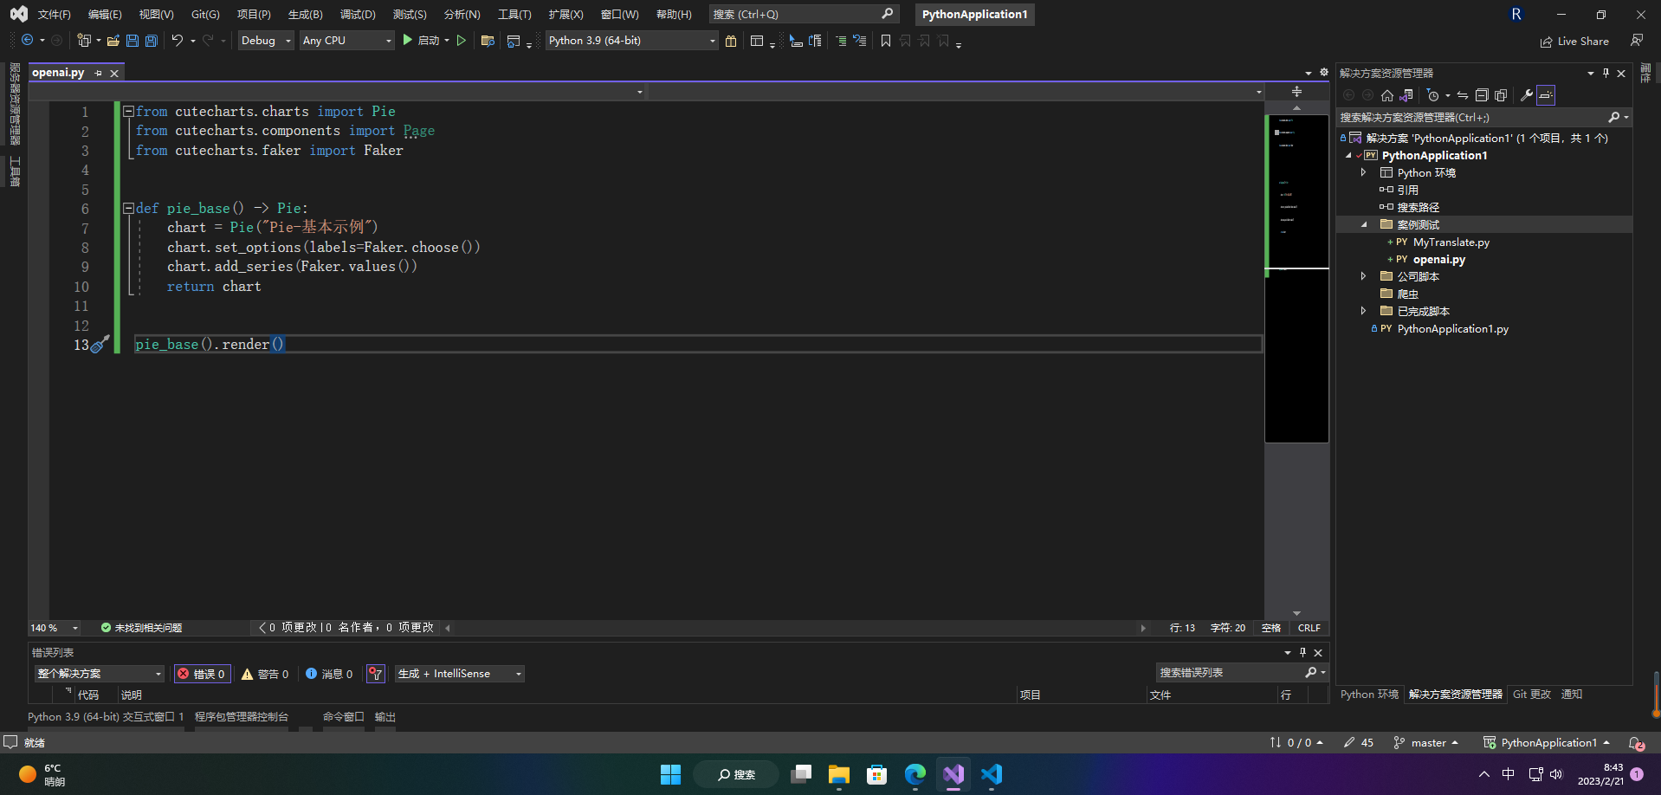This screenshot has width=1661, height=795.
Task: Select MyTranslate.py in Solution Explorer
Action: pos(1451,242)
